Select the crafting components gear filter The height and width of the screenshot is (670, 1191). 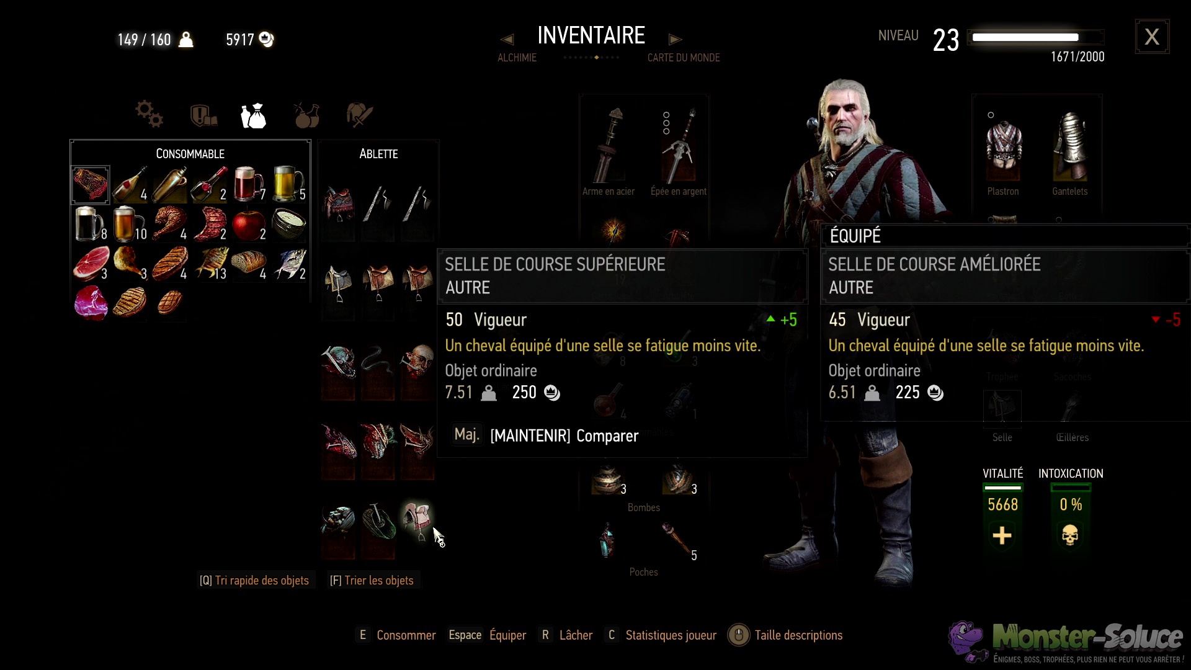click(x=149, y=114)
